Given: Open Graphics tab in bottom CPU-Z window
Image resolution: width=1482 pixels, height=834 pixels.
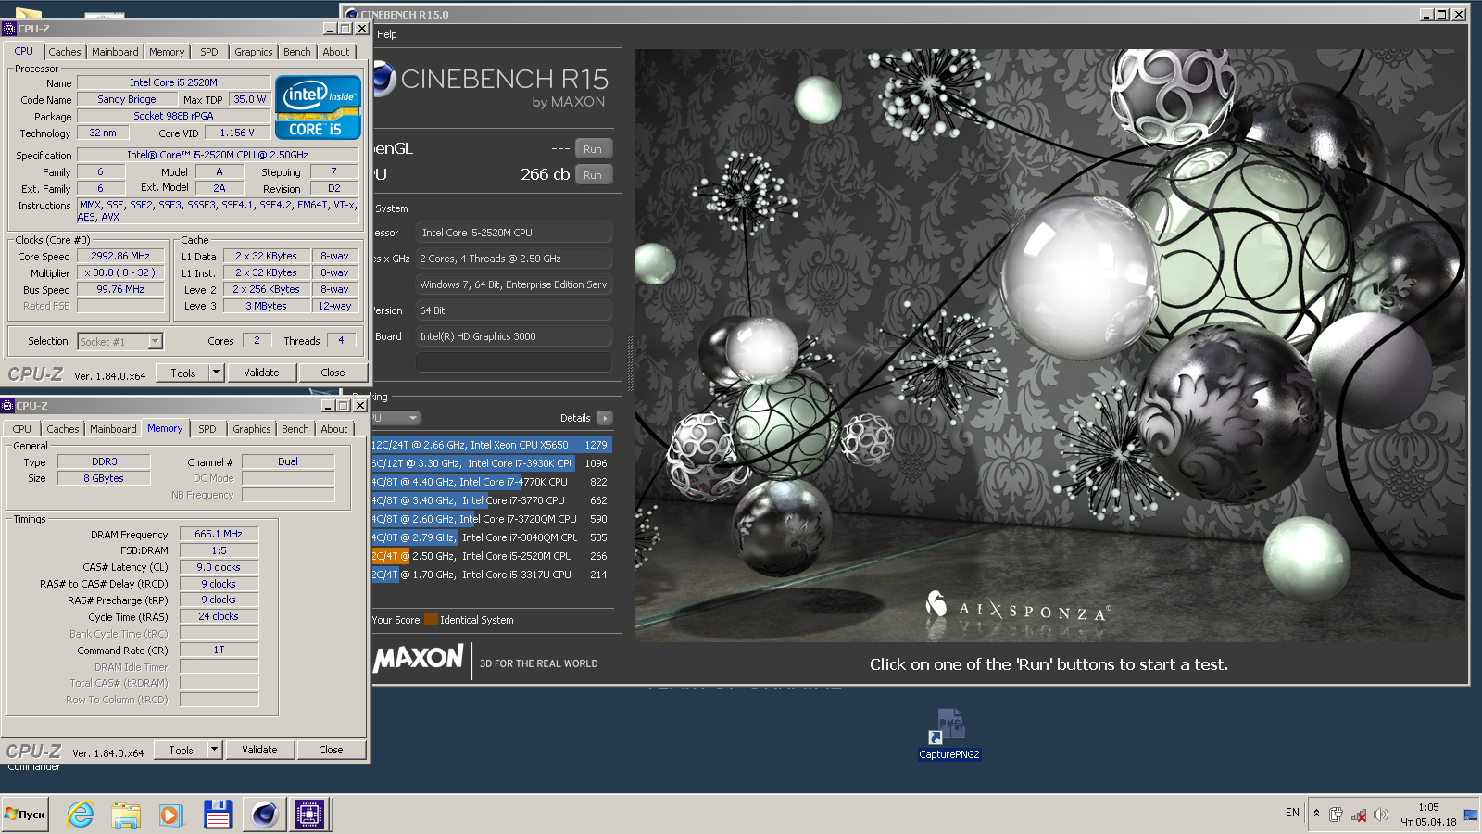Looking at the screenshot, I should (x=252, y=429).
